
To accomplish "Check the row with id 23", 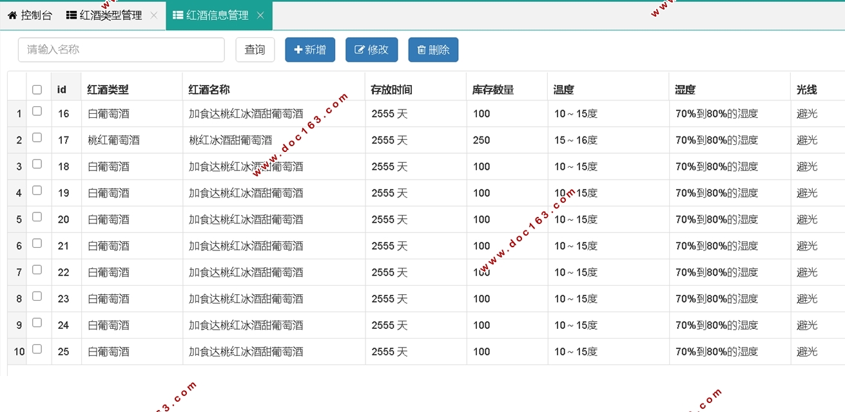I will tap(37, 296).
